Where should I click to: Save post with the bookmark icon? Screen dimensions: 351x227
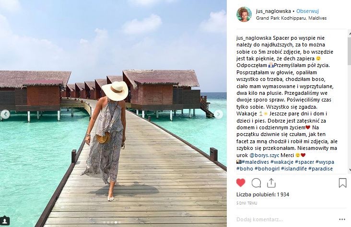point(342,182)
